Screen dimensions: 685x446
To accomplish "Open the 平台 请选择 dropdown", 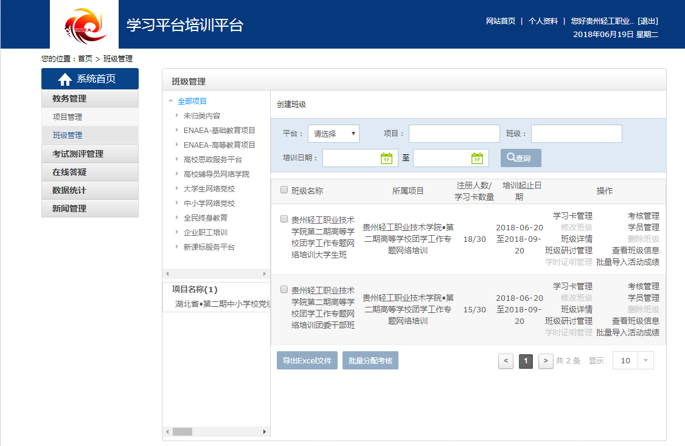I will pyautogui.click(x=334, y=134).
